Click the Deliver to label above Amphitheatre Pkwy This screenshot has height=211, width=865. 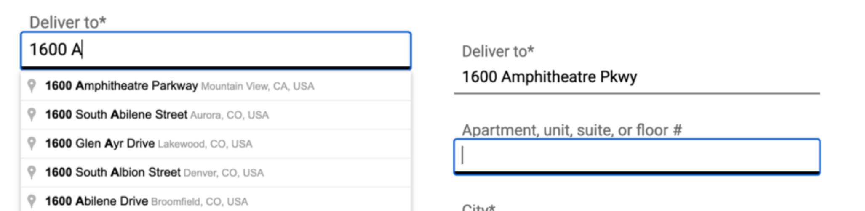click(498, 51)
